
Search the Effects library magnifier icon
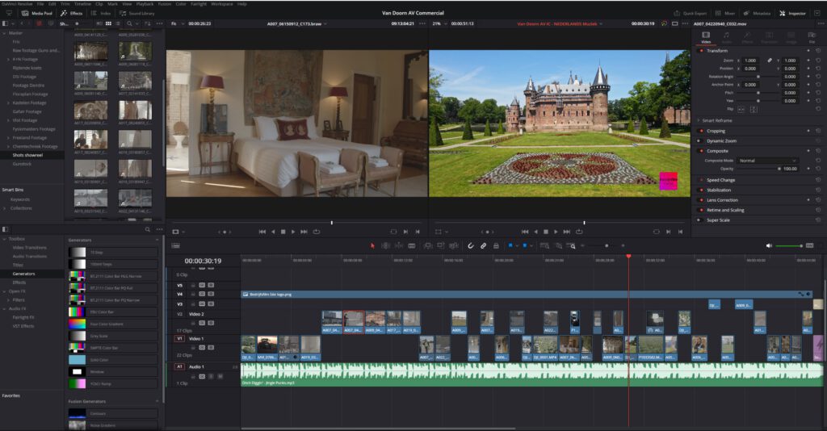coord(148,230)
